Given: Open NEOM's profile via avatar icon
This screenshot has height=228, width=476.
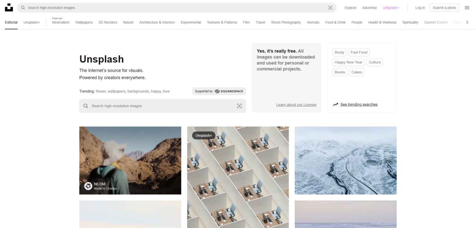Looking at the screenshot, I should (88, 186).
